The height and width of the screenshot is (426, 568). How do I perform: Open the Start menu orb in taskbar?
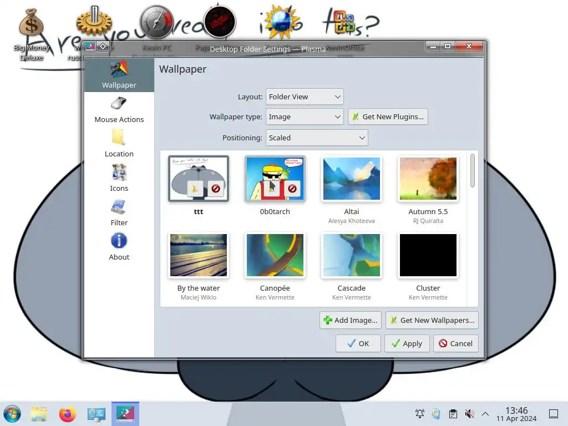pyautogui.click(x=12, y=414)
